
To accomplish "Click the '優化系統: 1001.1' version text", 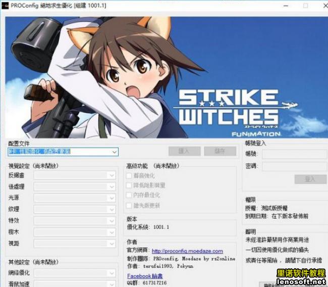I will pos(148,227).
